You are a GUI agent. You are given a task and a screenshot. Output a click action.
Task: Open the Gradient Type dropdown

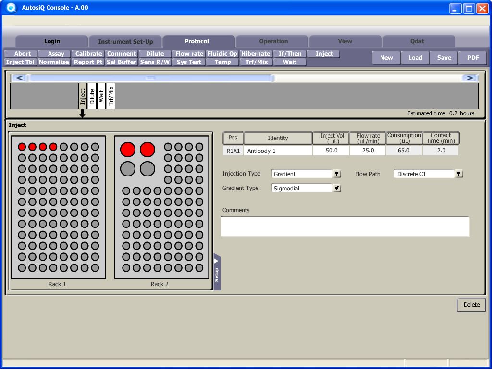337,188
